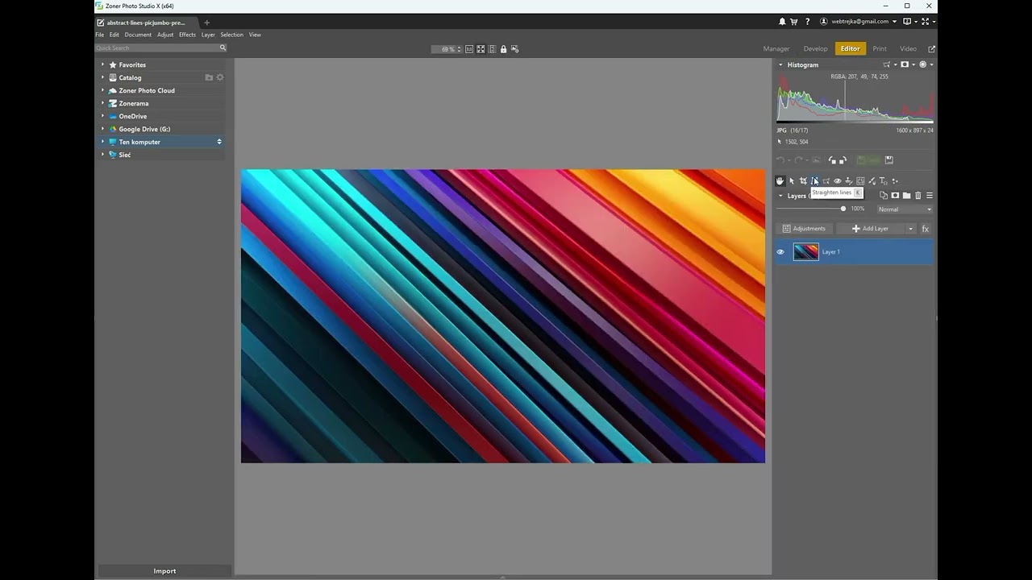1032x580 pixels.
Task: Click the fit-to-width zoom icon
Action: 492,49
